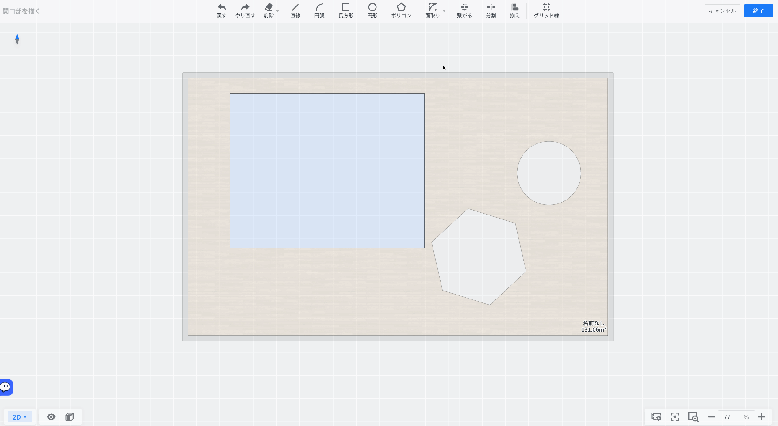
Task: Click the zoom percentage field showing 77
Action: (x=736, y=417)
